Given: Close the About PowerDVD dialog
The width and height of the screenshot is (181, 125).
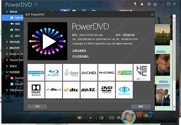Looking at the screenshot, I should pyautogui.click(x=152, y=14).
